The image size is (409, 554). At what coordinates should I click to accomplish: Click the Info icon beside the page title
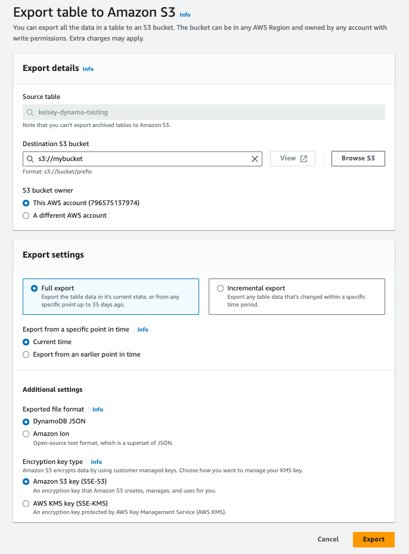[185, 14]
